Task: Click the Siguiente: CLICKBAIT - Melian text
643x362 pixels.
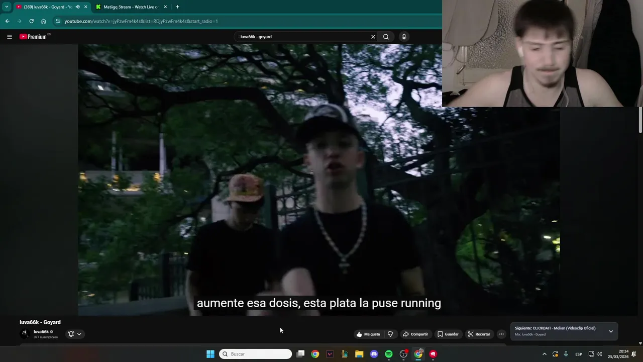Action: click(555, 328)
